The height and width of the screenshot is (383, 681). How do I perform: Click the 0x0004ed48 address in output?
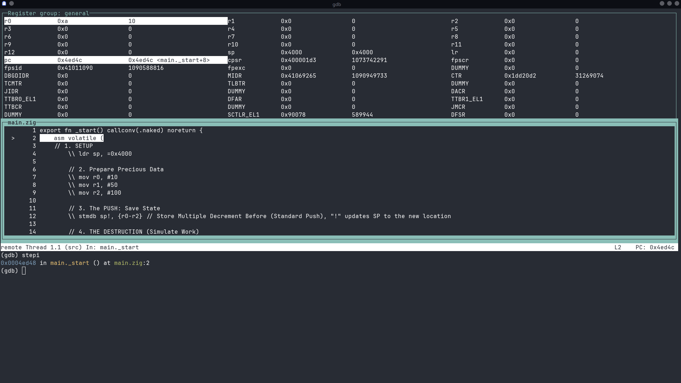click(18, 263)
